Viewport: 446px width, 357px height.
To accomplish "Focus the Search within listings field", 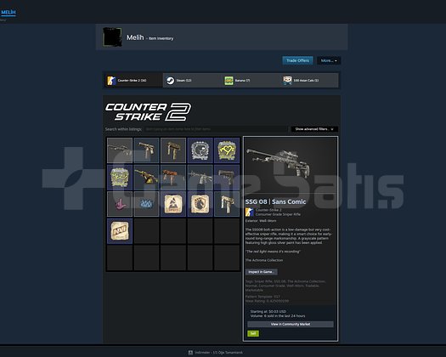I will coord(216,129).
